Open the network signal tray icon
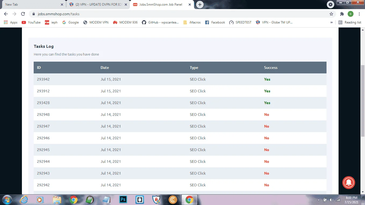 (x=338, y=200)
